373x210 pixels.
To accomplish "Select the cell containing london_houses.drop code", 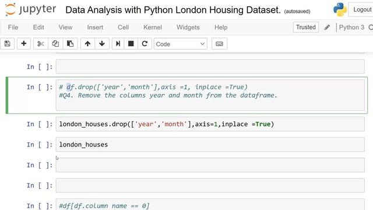I will [210, 124].
